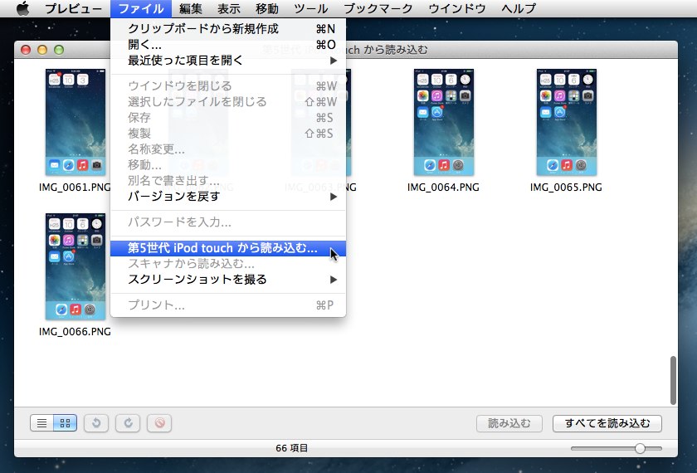
Task: Click the IMG_0061.PNG file name
Action: point(75,188)
